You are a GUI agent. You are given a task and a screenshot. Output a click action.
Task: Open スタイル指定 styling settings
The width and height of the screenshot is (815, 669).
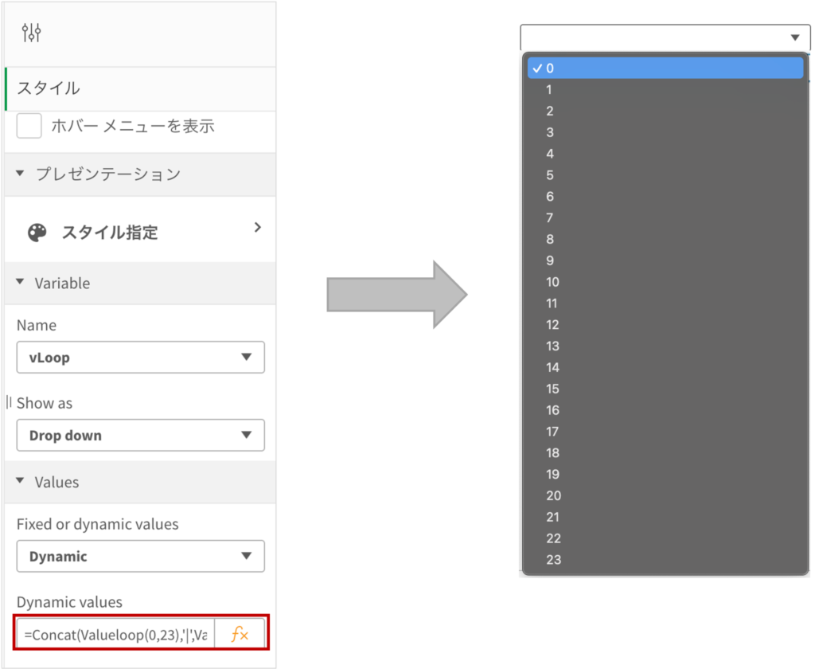click(110, 233)
